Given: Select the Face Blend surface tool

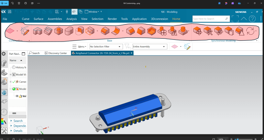Looking at the screenshot, I should coord(116,31).
